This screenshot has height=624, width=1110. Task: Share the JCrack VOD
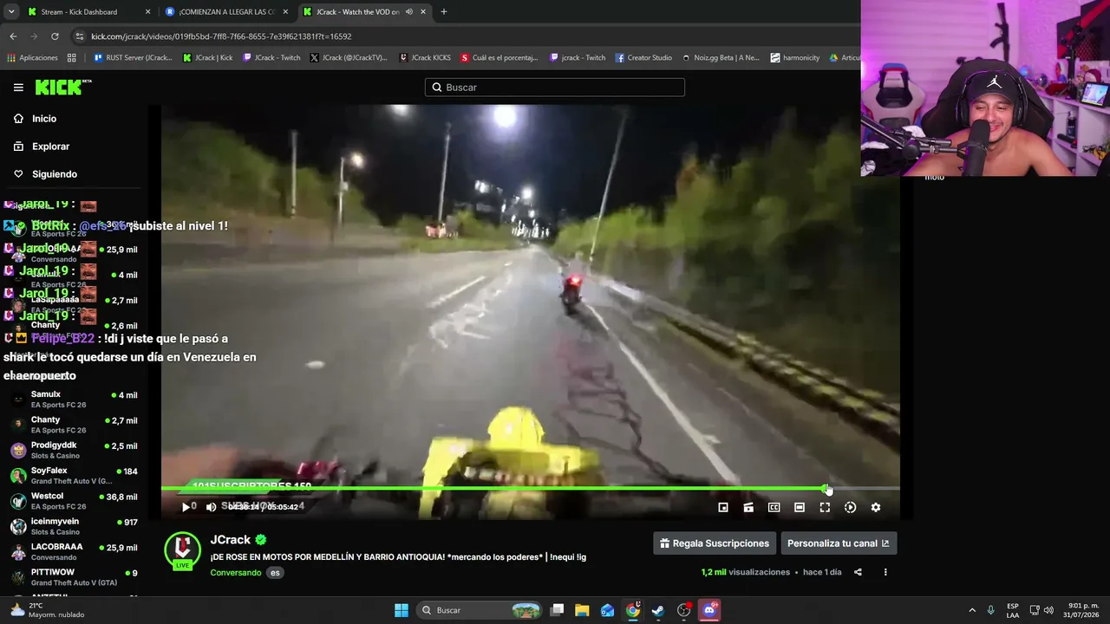point(858,572)
